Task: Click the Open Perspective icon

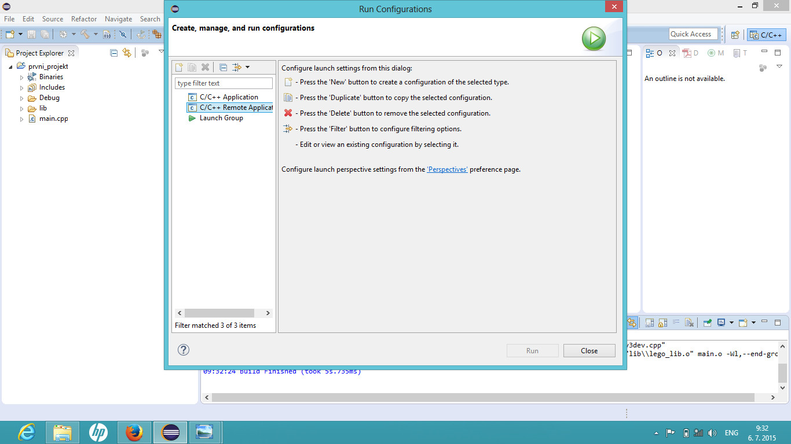Action: point(735,35)
